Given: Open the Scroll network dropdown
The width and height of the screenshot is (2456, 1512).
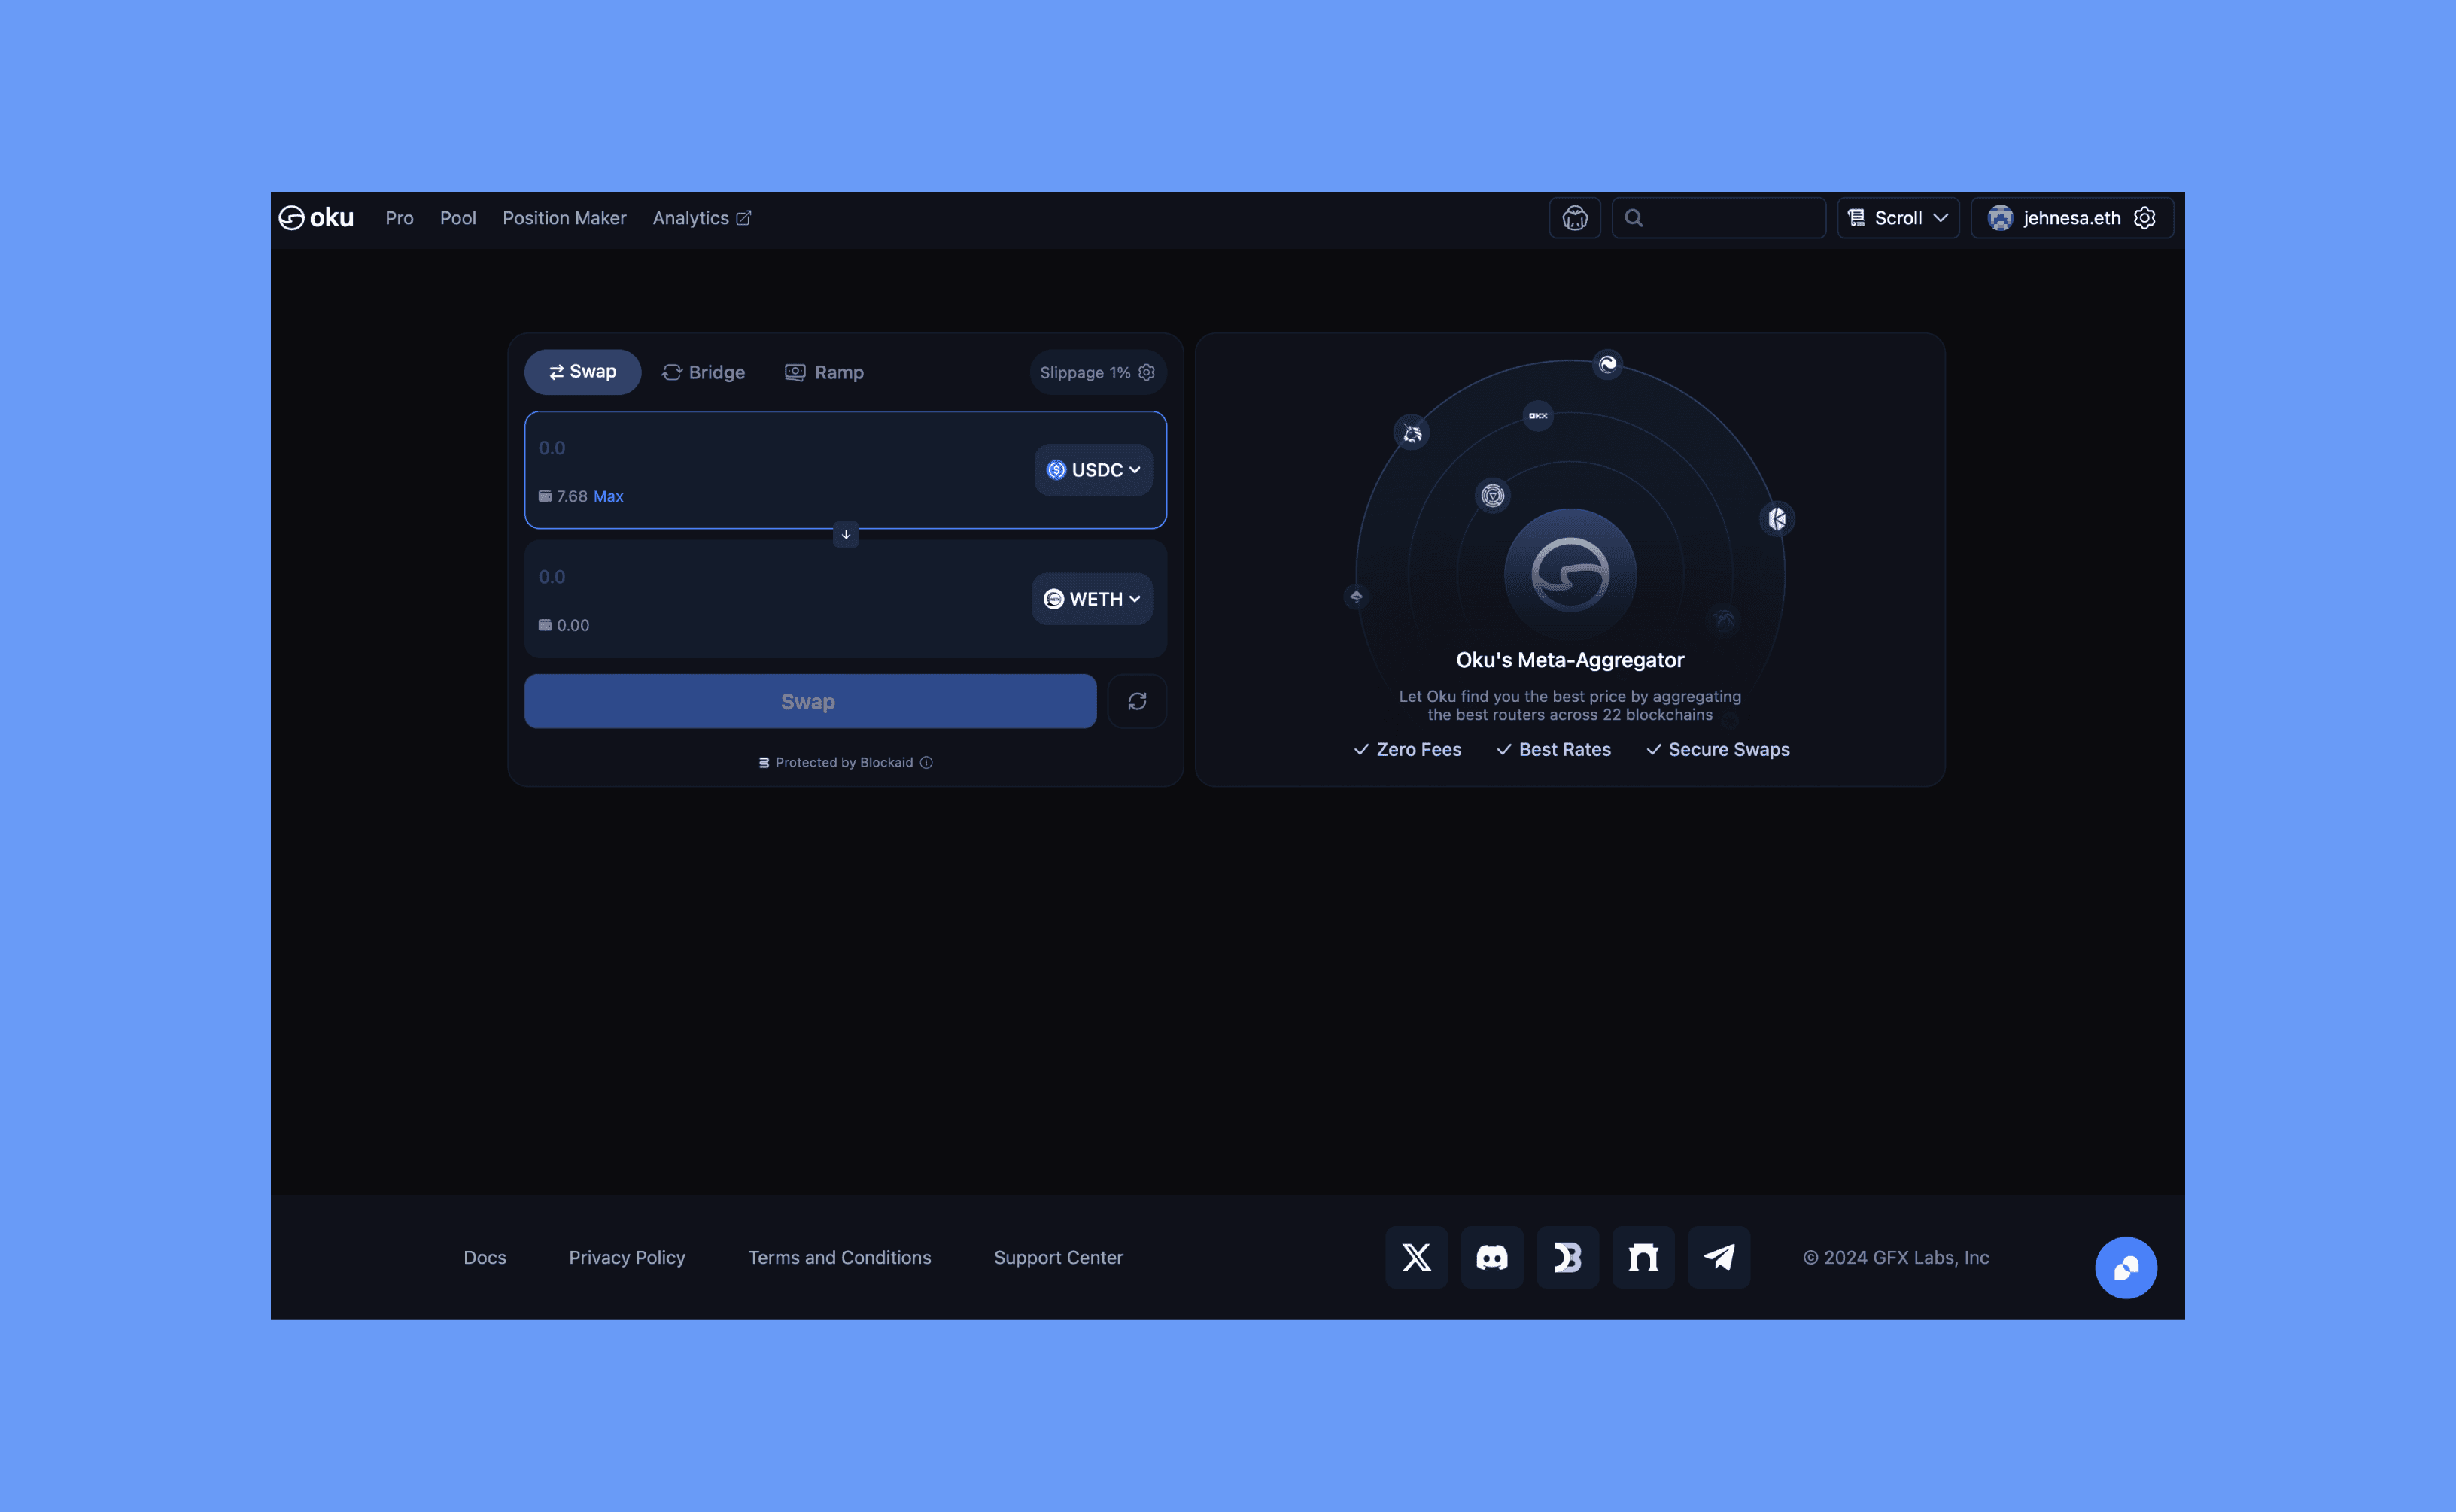Looking at the screenshot, I should point(1897,218).
